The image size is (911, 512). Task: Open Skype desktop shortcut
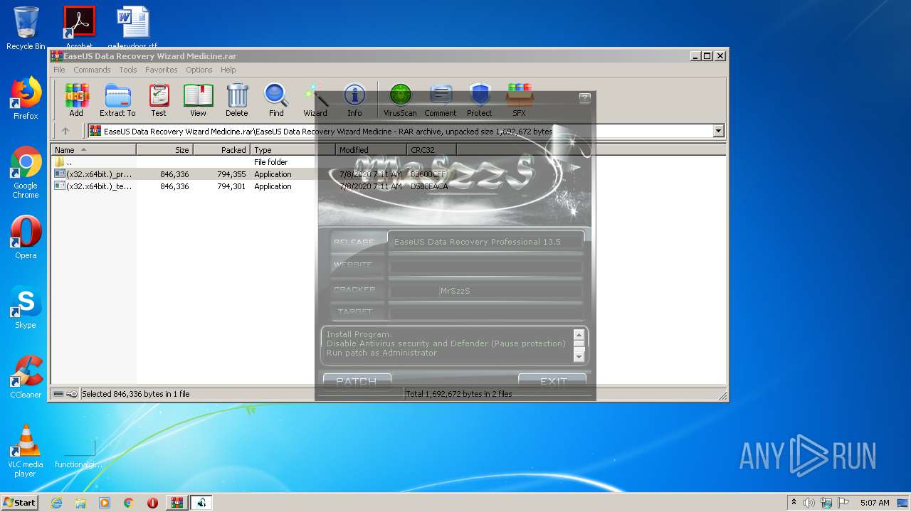point(26,307)
